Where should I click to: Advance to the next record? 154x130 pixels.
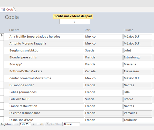(x=33, y=124)
